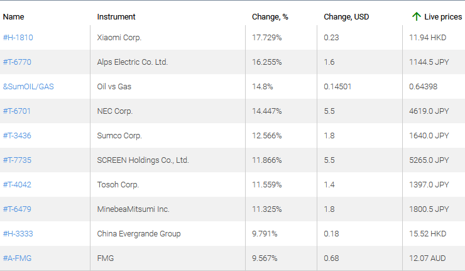Click the 11.94 HKD live price
This screenshot has height=271, width=465.
[427, 38]
